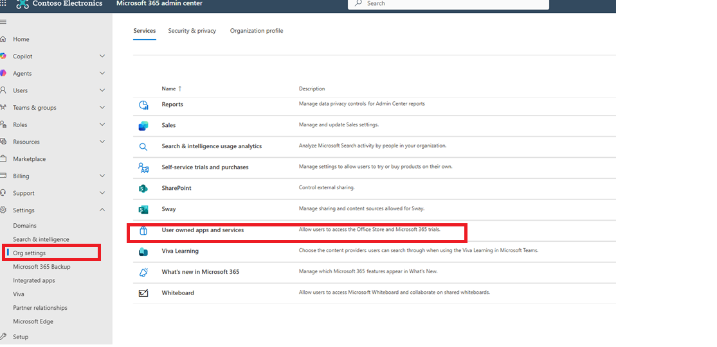Expand the Billing menu chevron

[x=102, y=176]
